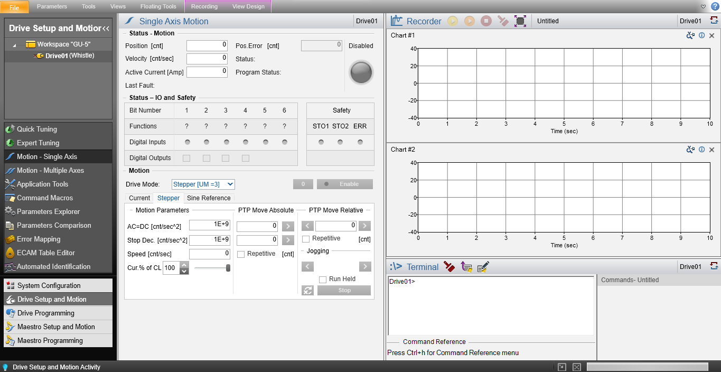Screen dimensions: 721x372
Task: Click the Terminal load commands list icon
Action: pyautogui.click(x=466, y=267)
